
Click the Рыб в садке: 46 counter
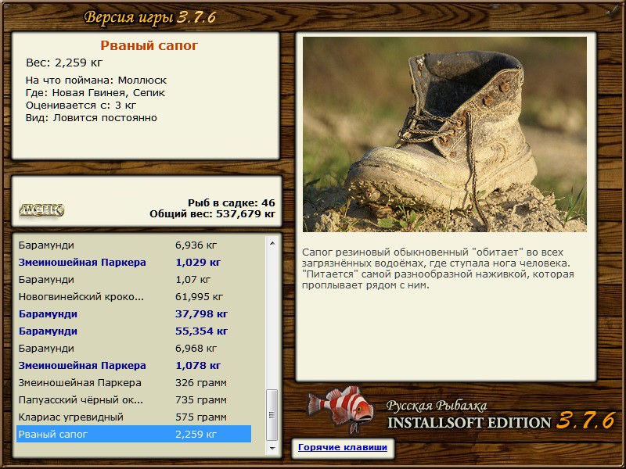coord(231,202)
